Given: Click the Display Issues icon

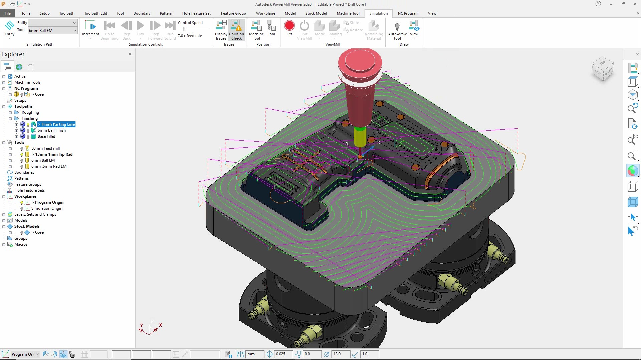Looking at the screenshot, I should 221,29.
